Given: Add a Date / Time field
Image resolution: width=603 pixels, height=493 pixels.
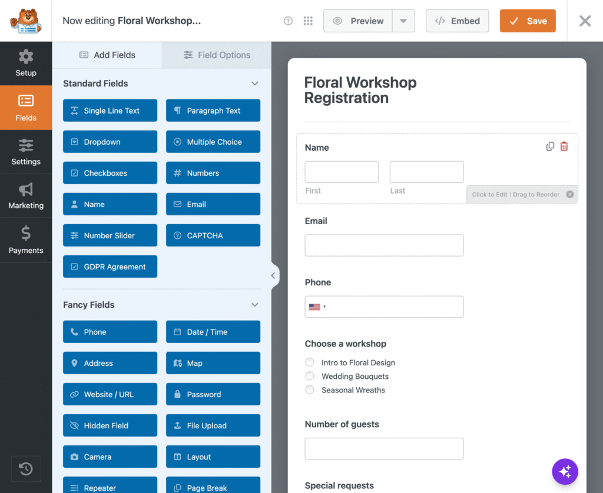Looking at the screenshot, I should [213, 332].
